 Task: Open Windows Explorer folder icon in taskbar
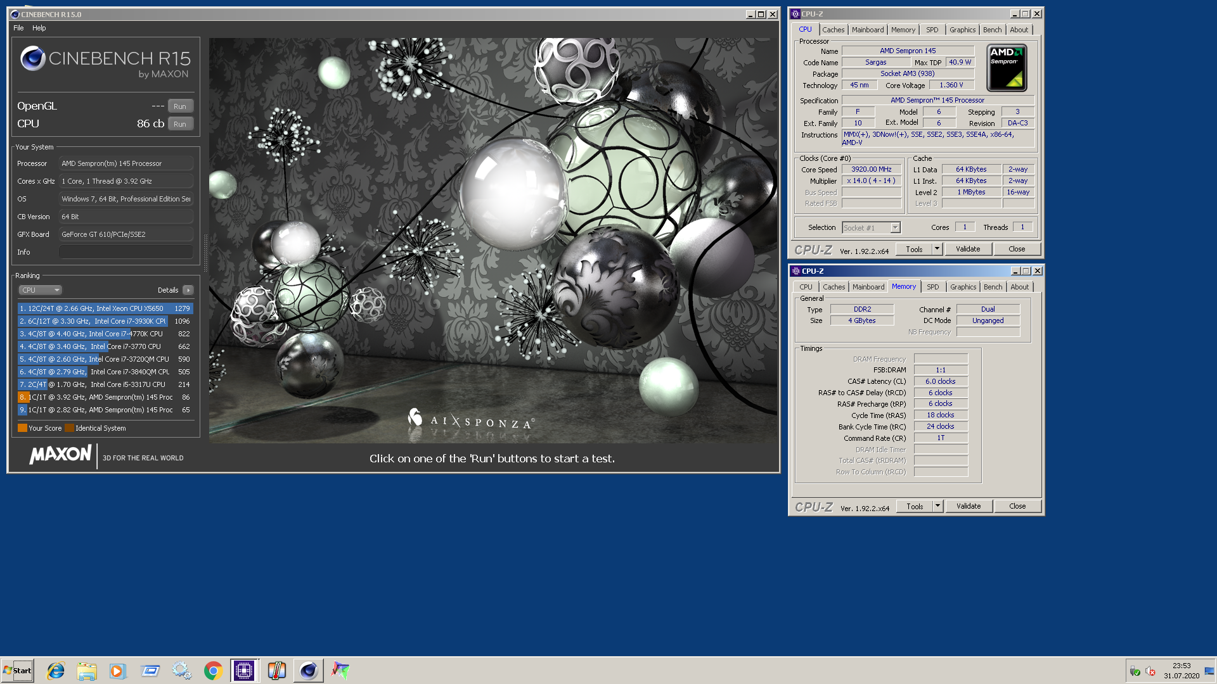point(87,671)
